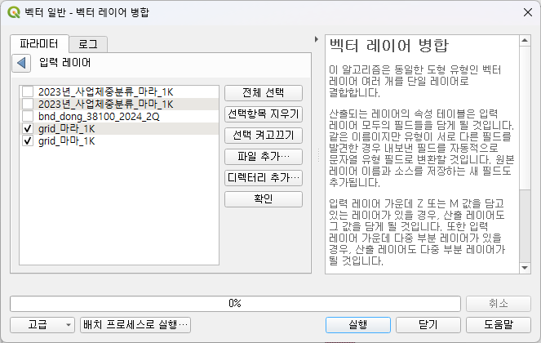The height and width of the screenshot is (343, 541).
Task: Click the 디렉터리 추가… button
Action: point(264,178)
